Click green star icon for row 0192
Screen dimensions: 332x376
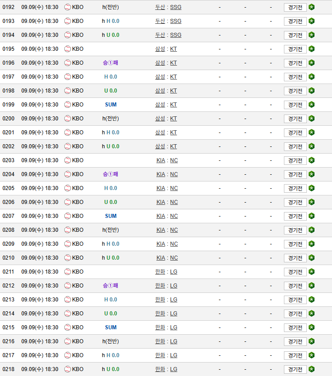click(311, 7)
